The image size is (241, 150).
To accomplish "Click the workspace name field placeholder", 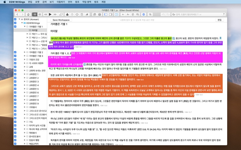I will point(137,20).
